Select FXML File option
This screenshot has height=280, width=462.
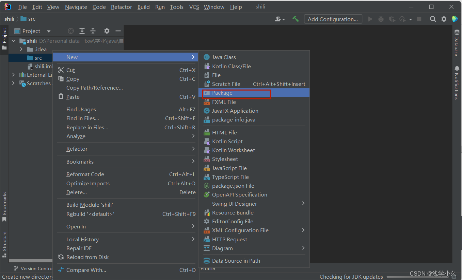[254, 102]
